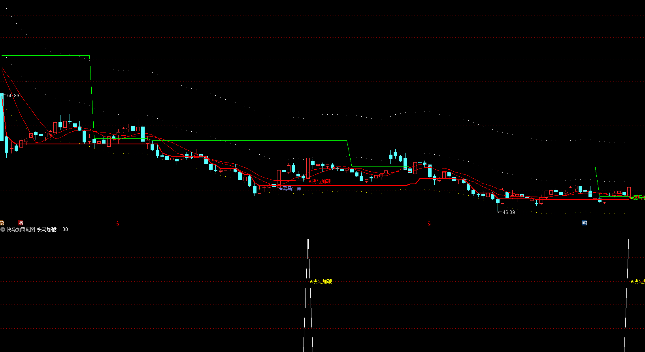645x352 pixels.
Task: Click the 56.89 high price label
Action: [13, 96]
